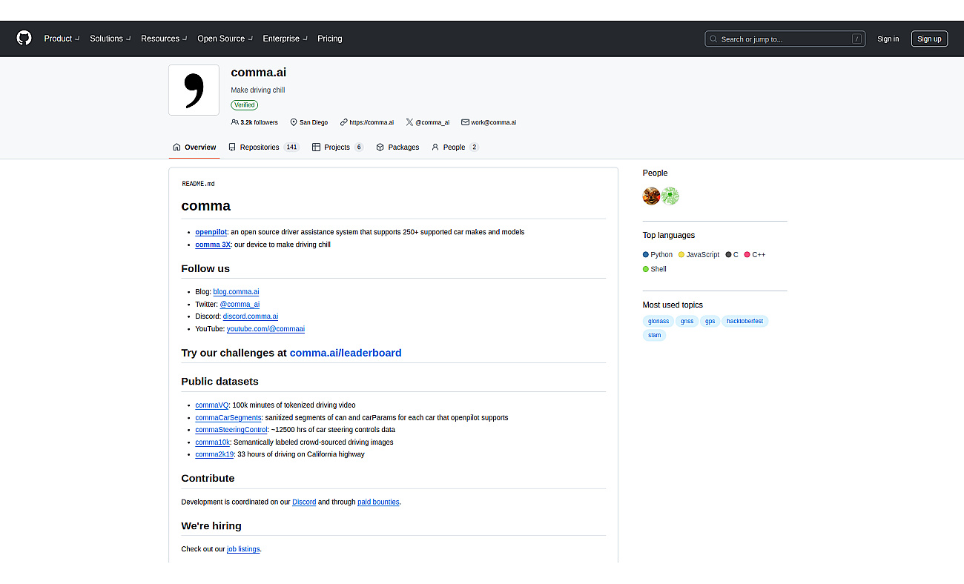
Task: Click the link icon beside https://comma.ai
Action: pos(344,122)
